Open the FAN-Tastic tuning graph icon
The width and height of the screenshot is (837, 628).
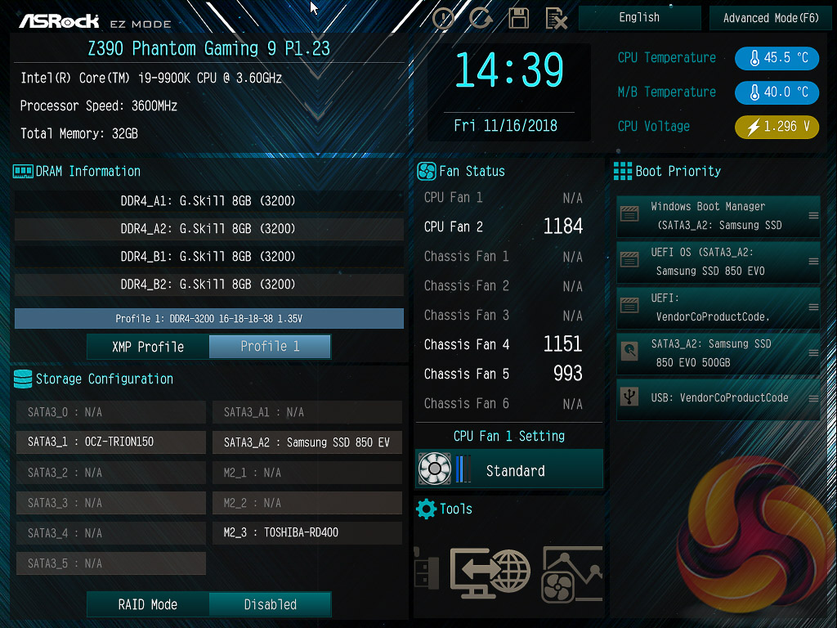571,574
